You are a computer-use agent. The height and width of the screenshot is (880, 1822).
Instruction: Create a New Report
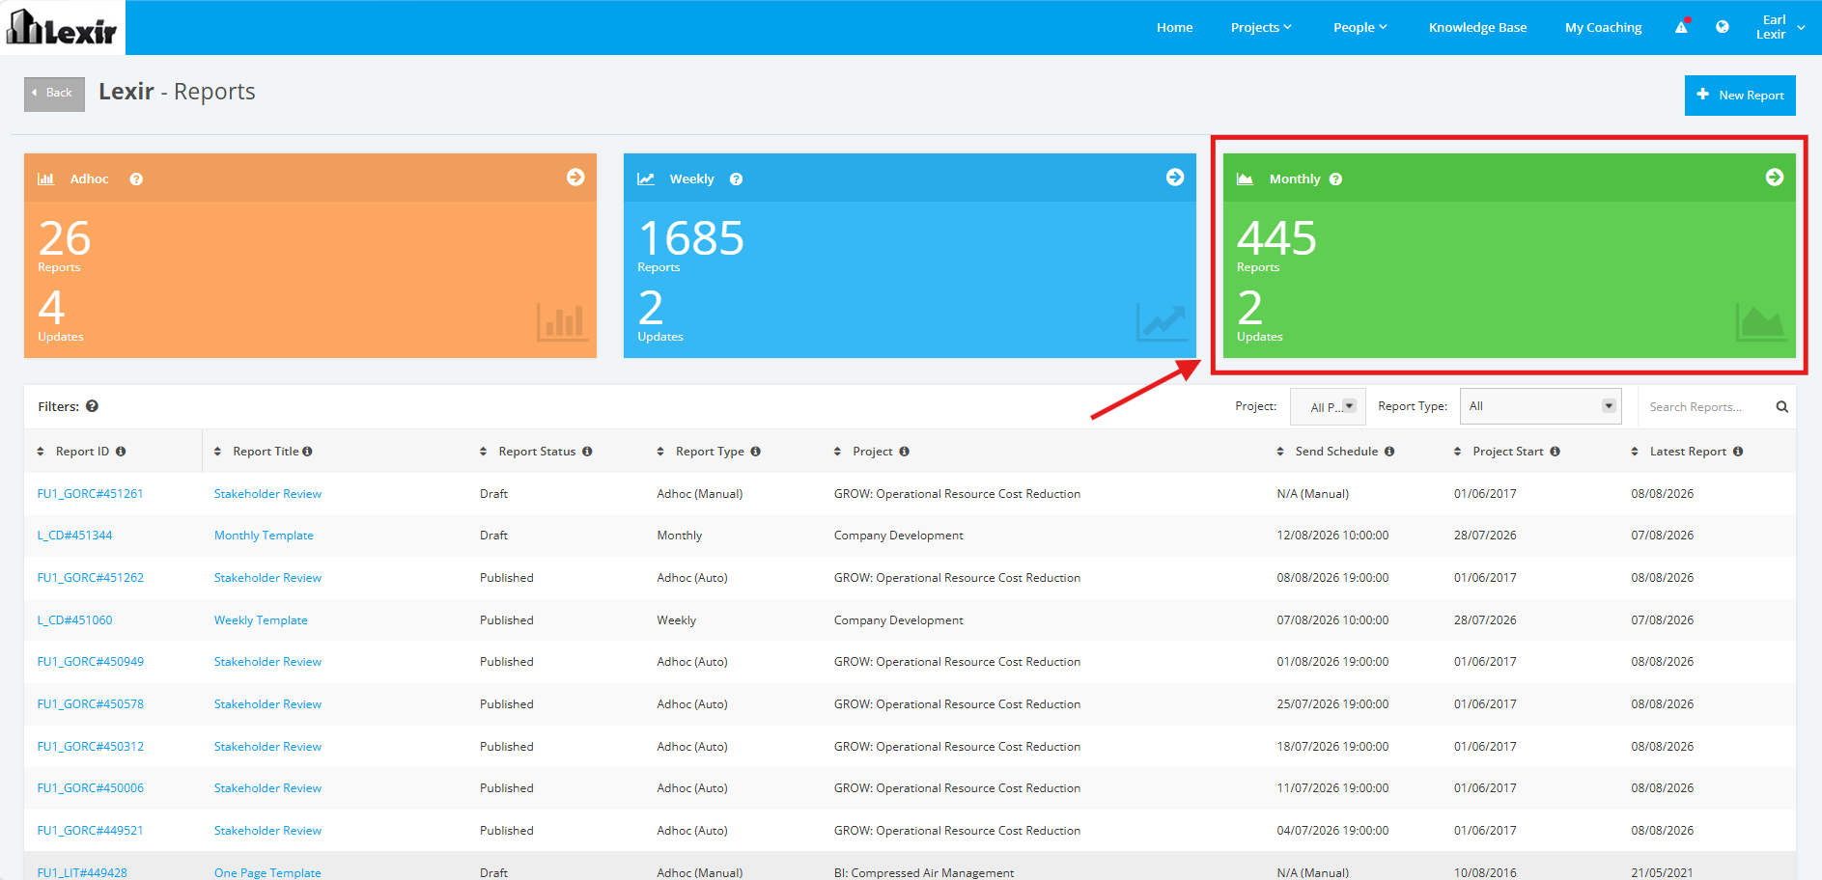pos(1740,96)
